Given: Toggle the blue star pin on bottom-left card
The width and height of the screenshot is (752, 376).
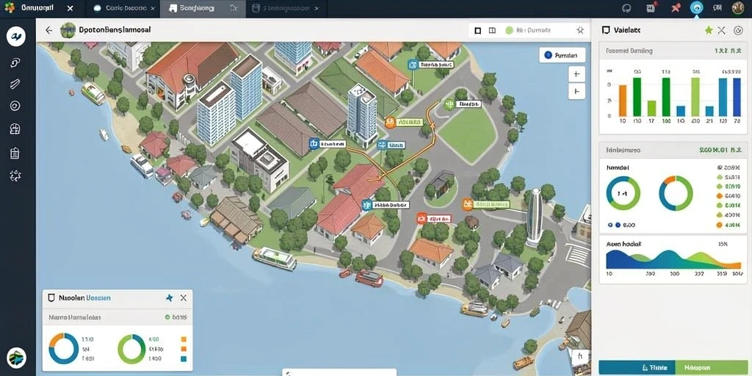Looking at the screenshot, I should [169, 298].
